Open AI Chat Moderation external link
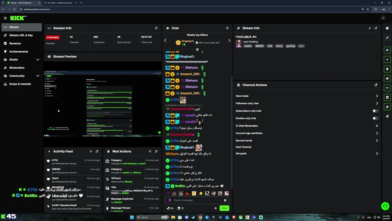 377,126
